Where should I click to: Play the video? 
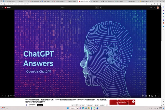point(2,96)
